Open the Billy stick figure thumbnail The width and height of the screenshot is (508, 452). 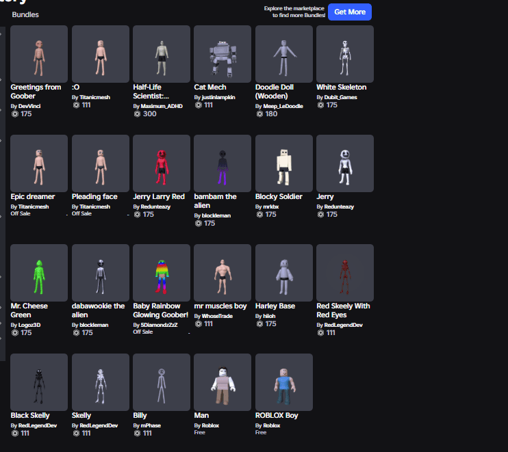[x=162, y=382]
